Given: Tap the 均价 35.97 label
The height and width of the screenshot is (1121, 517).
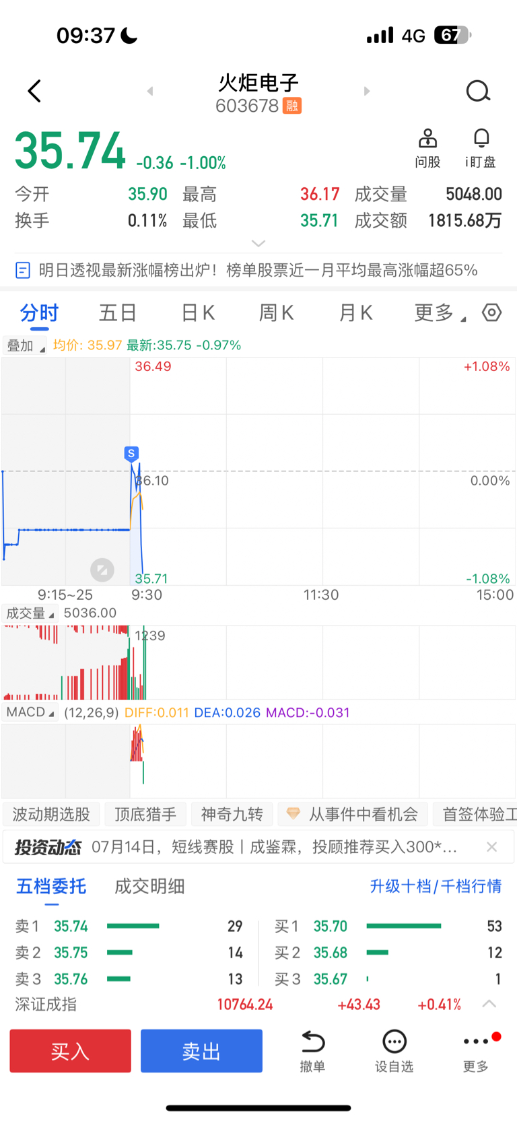Looking at the screenshot, I should (x=88, y=345).
